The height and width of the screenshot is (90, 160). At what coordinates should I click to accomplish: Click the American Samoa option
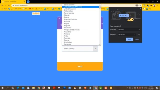pos(80,19)
